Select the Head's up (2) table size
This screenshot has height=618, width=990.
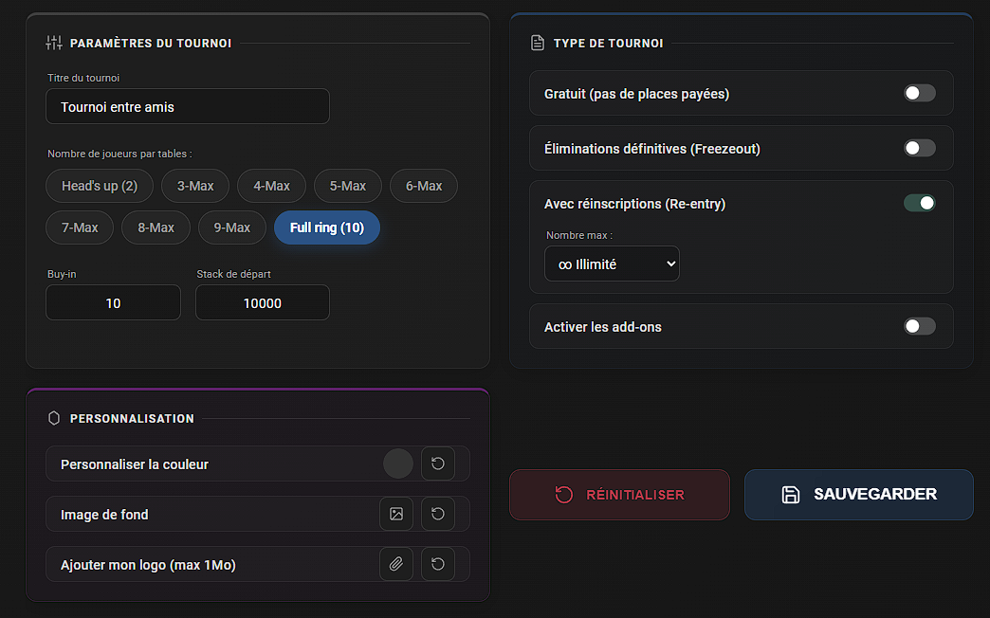coord(100,186)
